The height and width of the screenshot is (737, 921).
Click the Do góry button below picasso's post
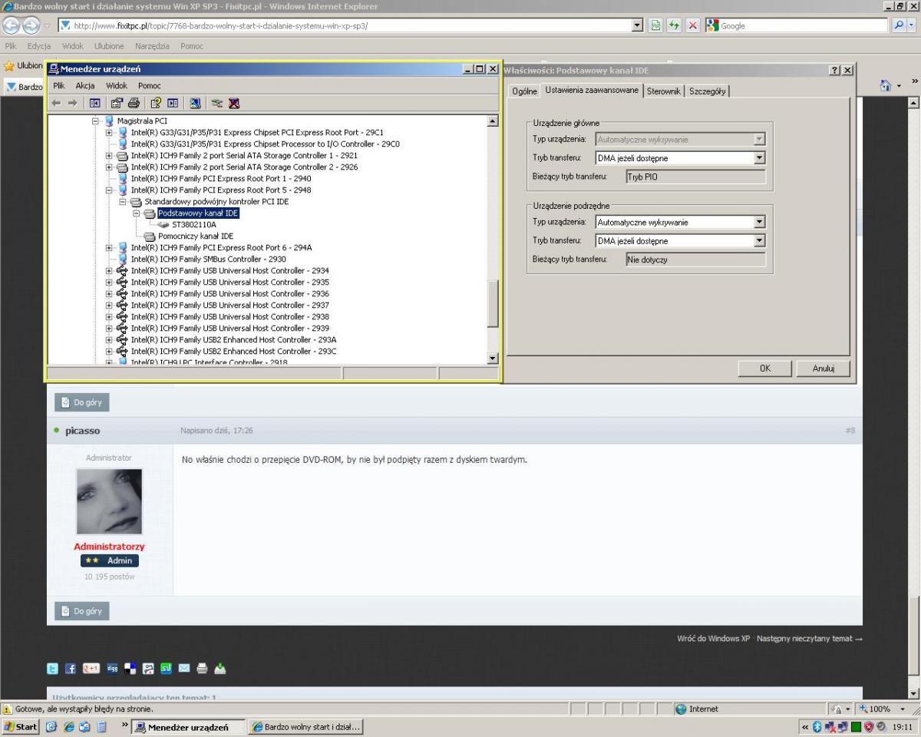tap(82, 611)
